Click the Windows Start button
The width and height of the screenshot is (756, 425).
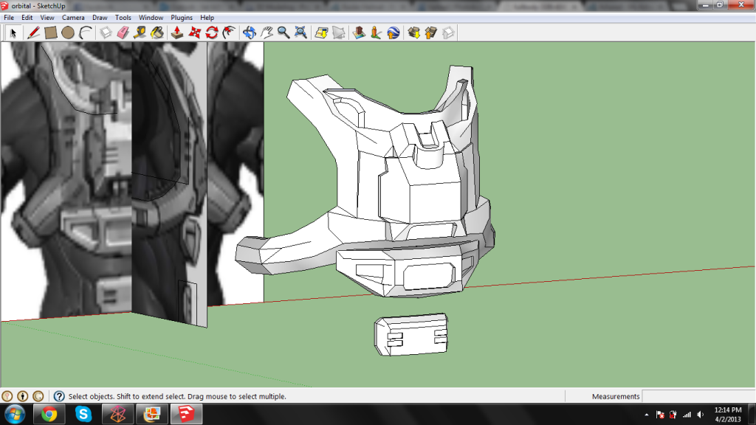coord(16,414)
